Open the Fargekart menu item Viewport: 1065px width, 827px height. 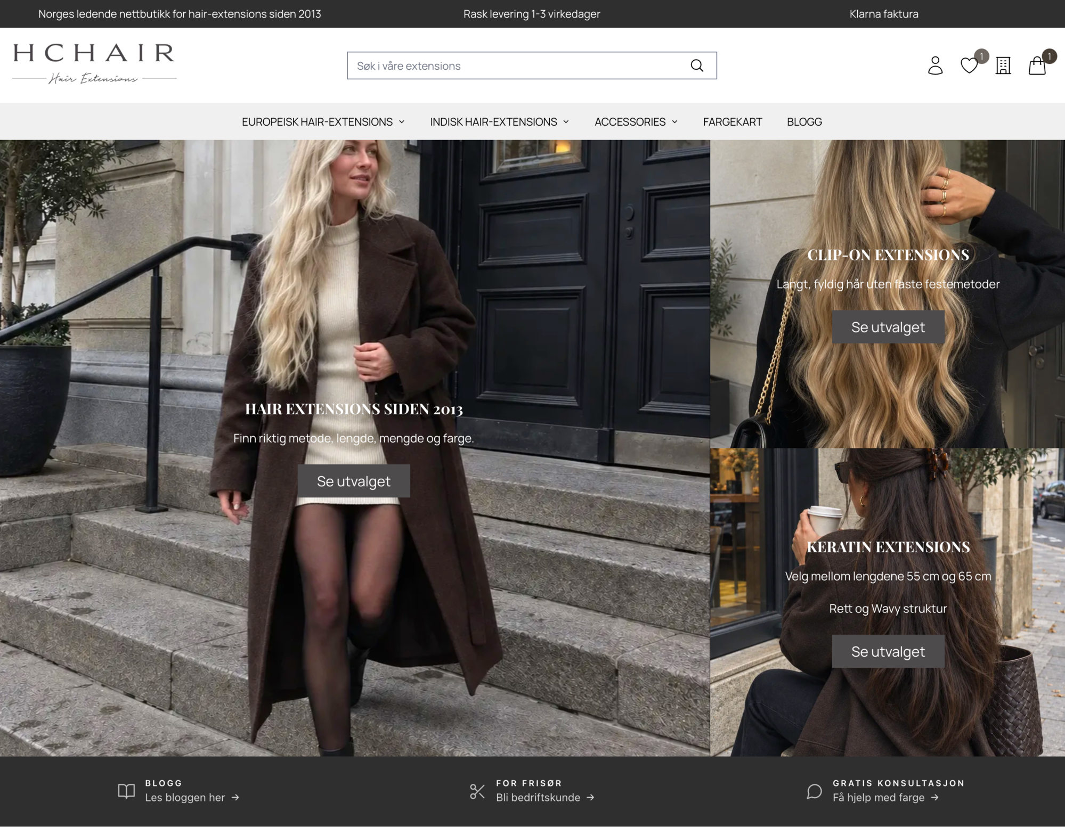[733, 122]
